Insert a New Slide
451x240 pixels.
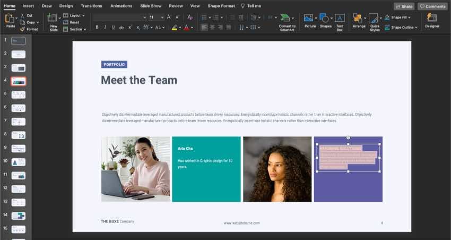pos(54,19)
